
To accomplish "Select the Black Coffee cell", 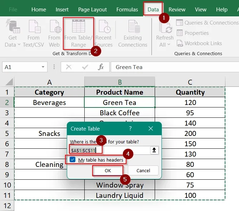I will [x=120, y=113].
